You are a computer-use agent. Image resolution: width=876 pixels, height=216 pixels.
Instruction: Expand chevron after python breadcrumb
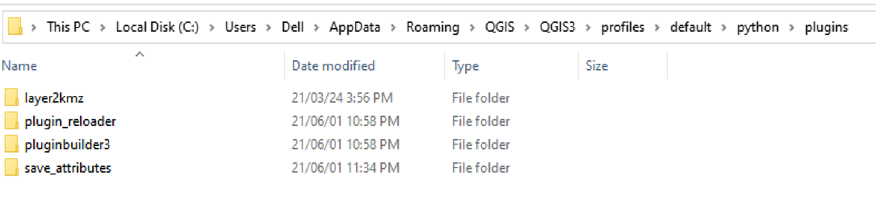coord(792,28)
